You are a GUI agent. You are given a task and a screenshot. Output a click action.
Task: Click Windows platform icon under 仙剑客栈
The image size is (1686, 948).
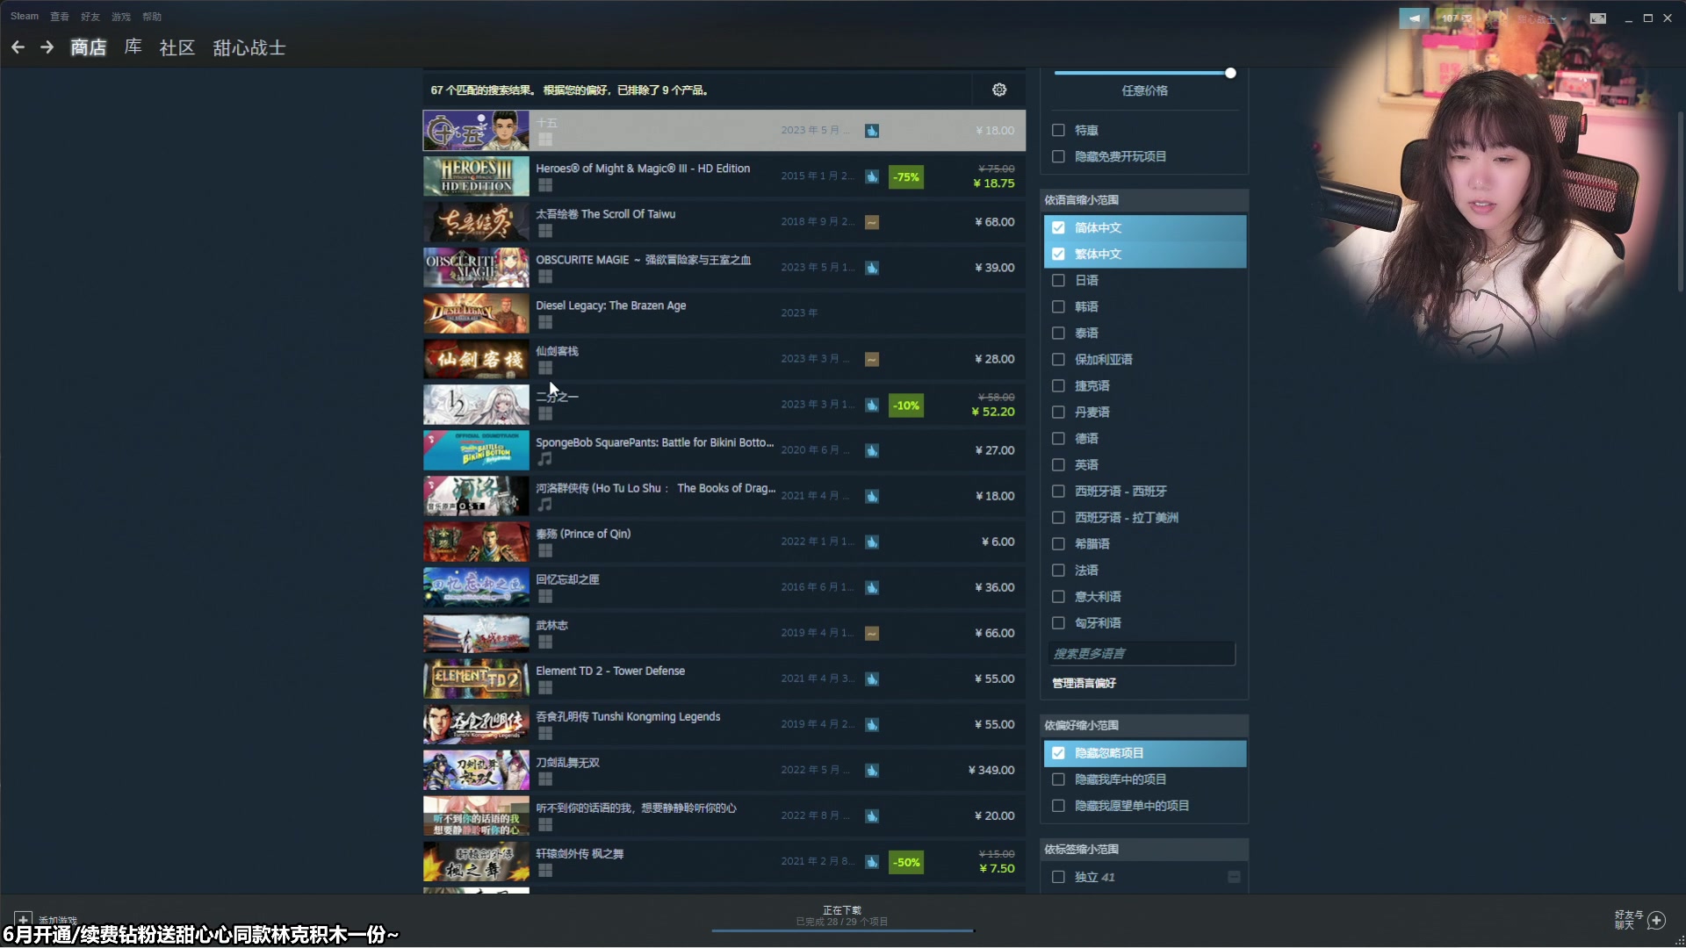pyautogui.click(x=545, y=368)
